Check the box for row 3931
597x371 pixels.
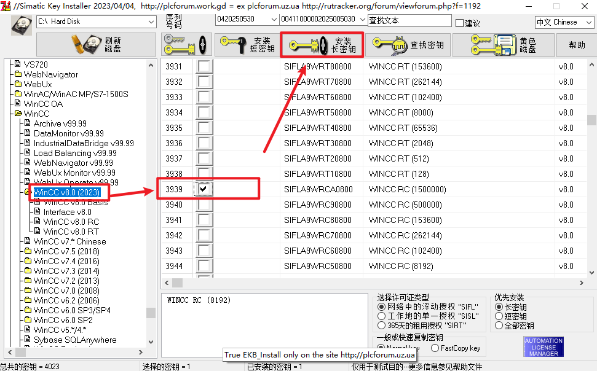(x=204, y=66)
